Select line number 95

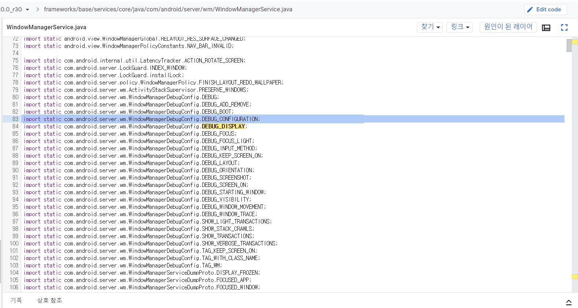15,207
